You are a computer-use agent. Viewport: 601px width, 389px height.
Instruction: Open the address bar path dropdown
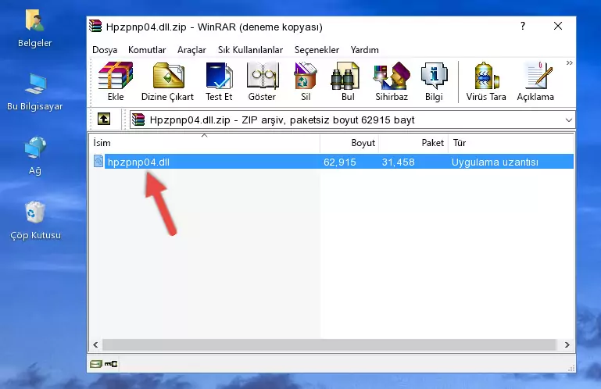point(569,120)
